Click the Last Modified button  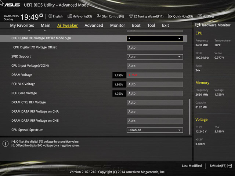[192, 166]
